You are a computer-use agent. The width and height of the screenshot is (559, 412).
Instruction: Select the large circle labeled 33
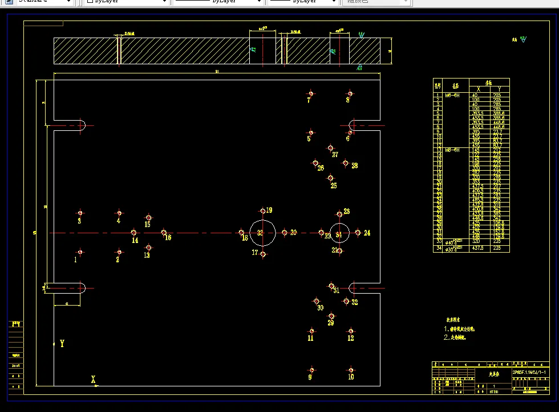[263, 233]
